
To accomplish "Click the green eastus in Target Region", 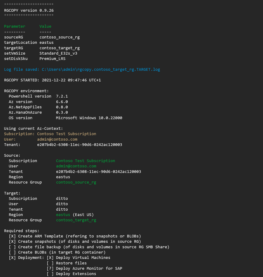I will click(x=63, y=215).
